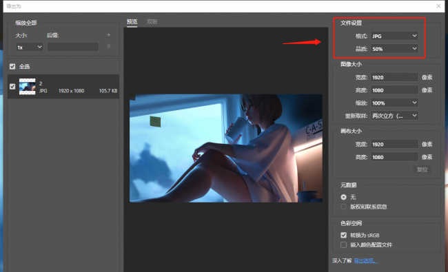Click the JPG label in asset row
The width and height of the screenshot is (448, 272).
(x=43, y=91)
